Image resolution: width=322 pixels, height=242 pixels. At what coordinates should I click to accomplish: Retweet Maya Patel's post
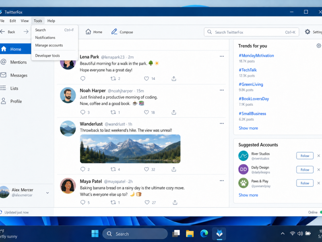pos(113,202)
